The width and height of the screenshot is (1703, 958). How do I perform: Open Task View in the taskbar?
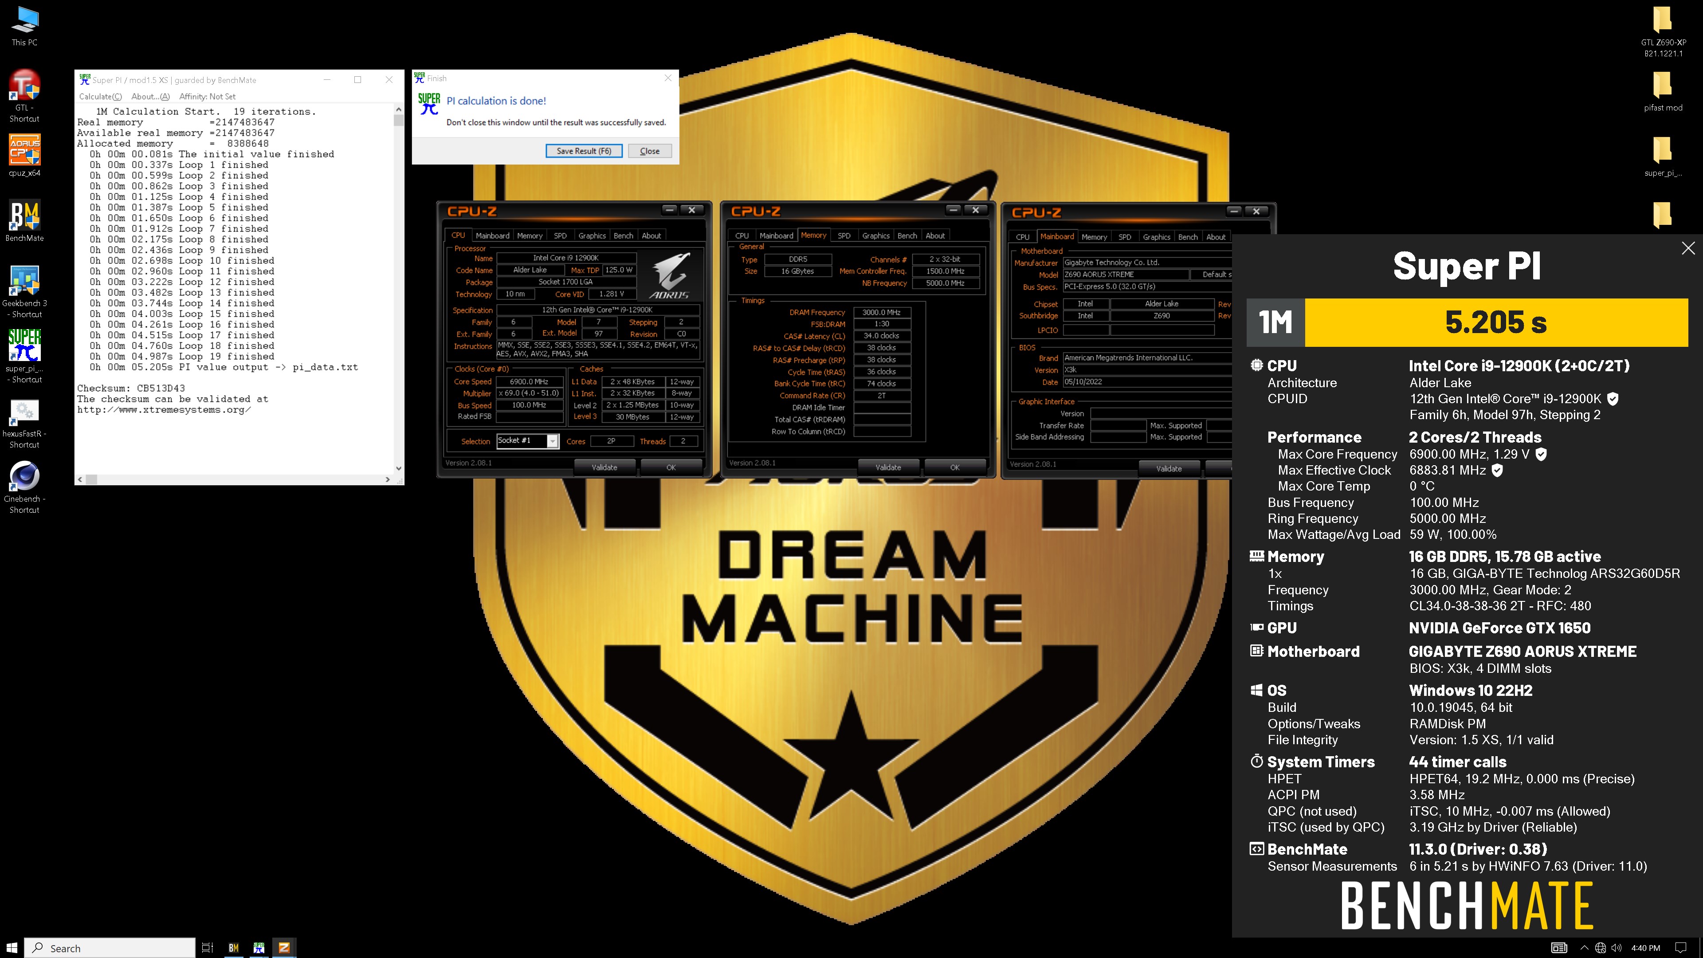pyautogui.click(x=207, y=947)
